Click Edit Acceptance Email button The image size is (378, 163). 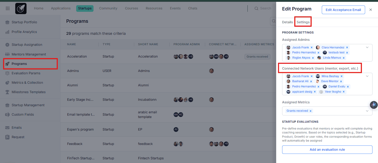tap(343, 10)
